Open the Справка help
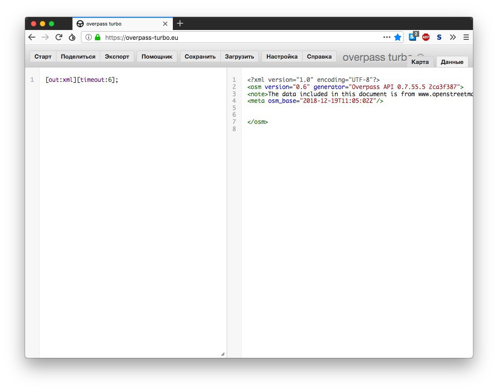The width and height of the screenshot is (498, 391). tap(319, 56)
